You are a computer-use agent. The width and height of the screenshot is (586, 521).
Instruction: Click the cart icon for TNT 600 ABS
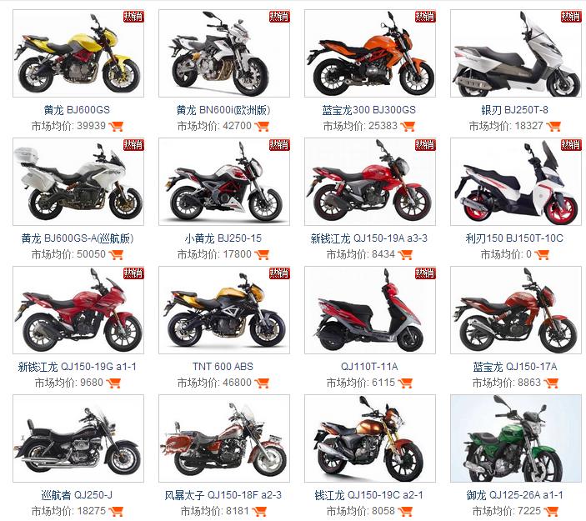point(262,383)
